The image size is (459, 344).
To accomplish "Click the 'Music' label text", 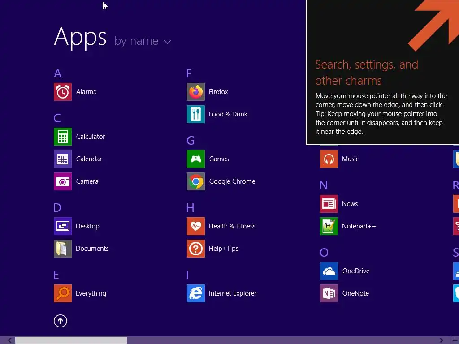I will pos(351,159).
